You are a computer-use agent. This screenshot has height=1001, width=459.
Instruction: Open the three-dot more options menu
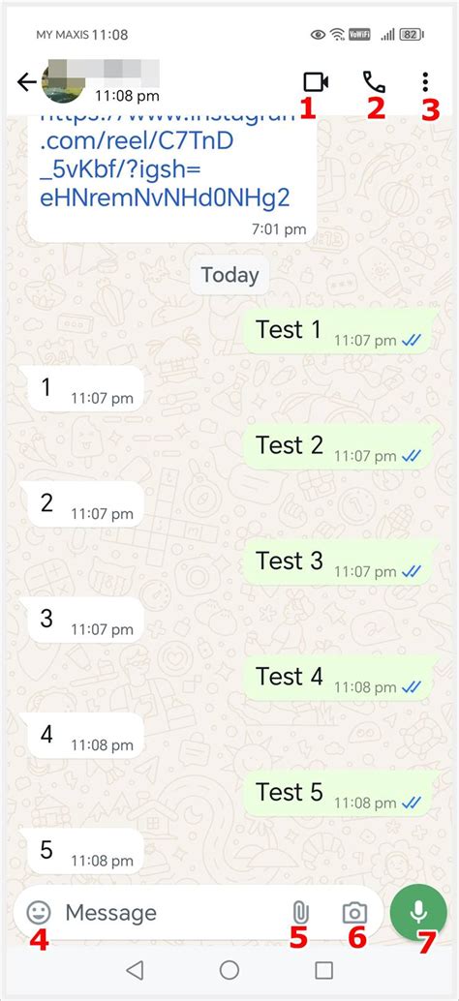tap(426, 82)
